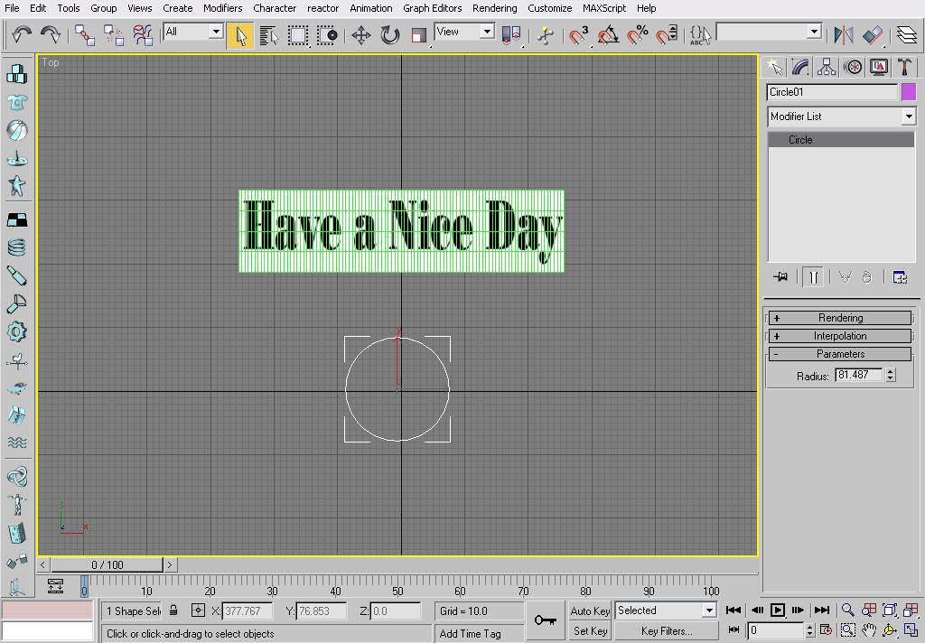Open the named selection sets dropdown
This screenshot has width=925, height=643.
tap(814, 32)
